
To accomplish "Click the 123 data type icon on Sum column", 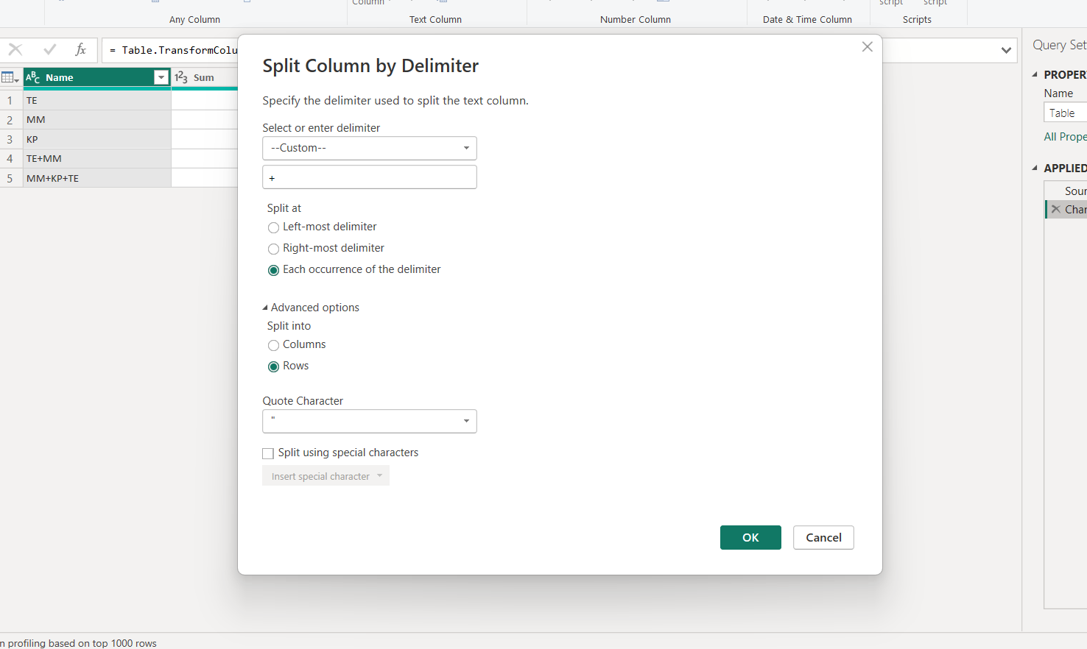I will (x=181, y=77).
